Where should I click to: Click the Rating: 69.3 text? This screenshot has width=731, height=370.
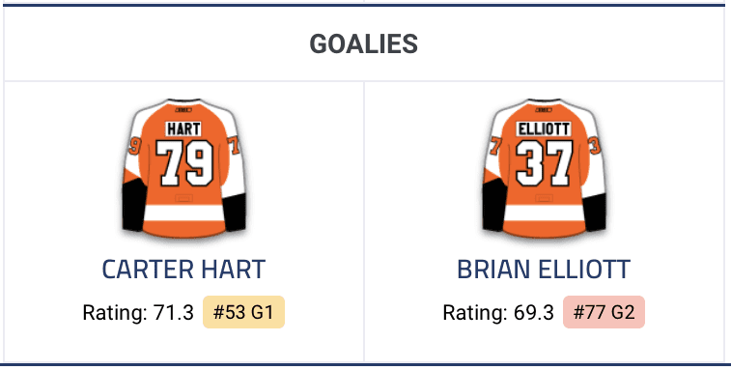tap(498, 312)
